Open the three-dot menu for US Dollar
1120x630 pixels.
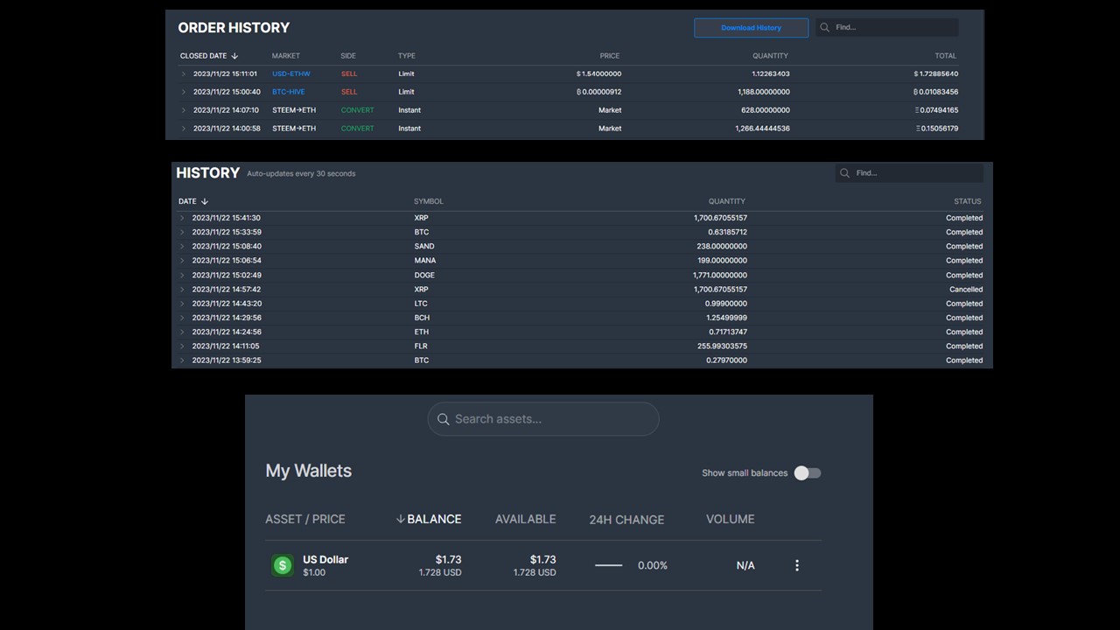[x=796, y=565]
